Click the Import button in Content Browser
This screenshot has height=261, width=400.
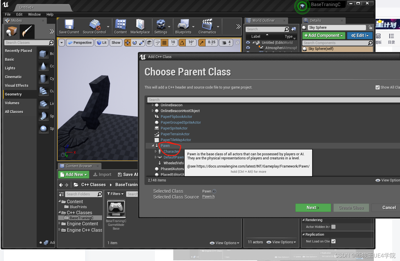102,174
